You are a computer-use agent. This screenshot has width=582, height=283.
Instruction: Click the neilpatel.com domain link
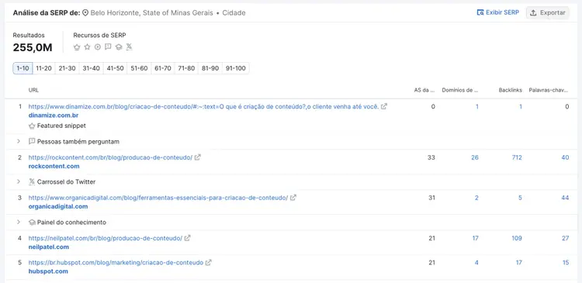click(49, 247)
